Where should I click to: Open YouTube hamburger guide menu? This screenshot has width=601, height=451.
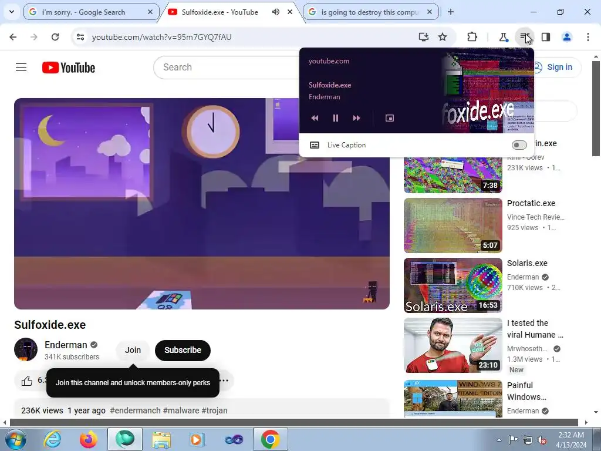pos(21,68)
